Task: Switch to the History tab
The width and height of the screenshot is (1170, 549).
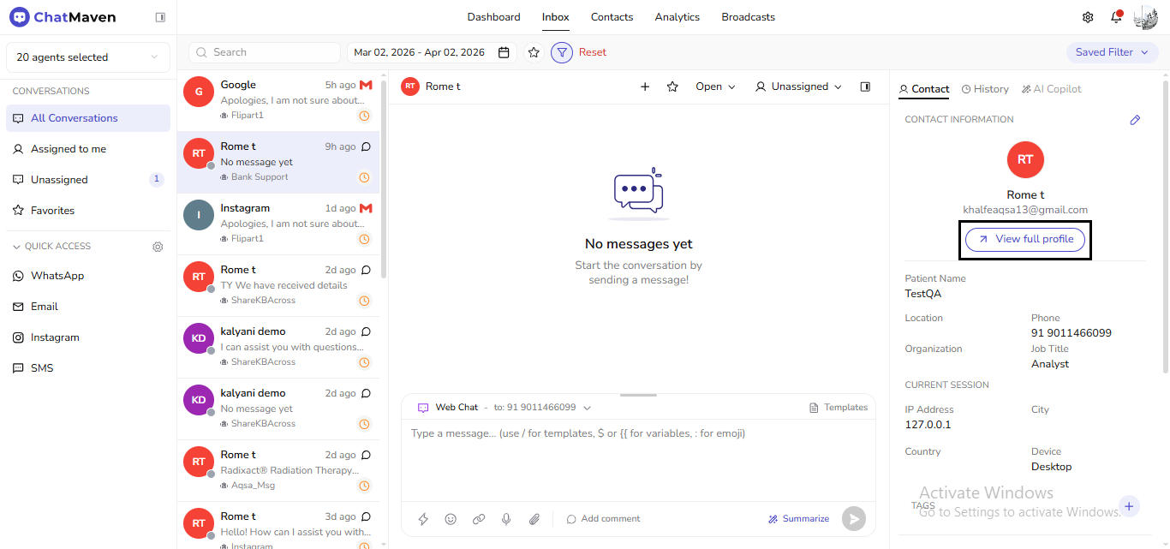Action: [x=985, y=88]
